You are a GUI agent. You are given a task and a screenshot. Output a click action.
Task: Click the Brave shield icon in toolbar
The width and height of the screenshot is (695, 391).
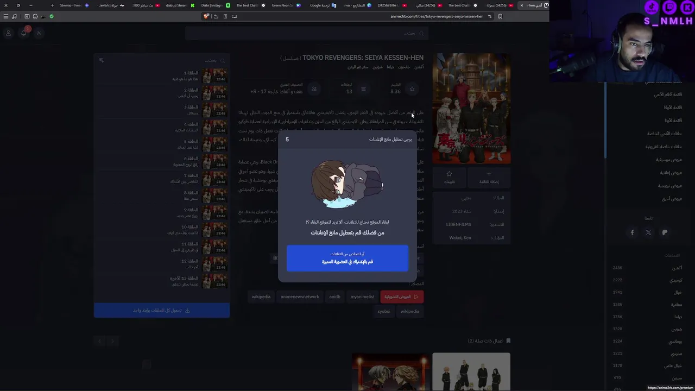tap(206, 16)
